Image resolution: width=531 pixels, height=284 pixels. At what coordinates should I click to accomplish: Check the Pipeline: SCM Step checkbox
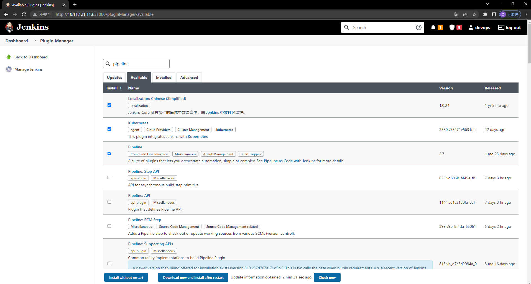[109, 226]
